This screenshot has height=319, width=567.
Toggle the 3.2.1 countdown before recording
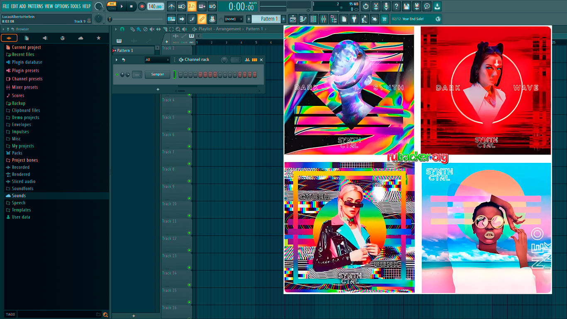point(192,6)
